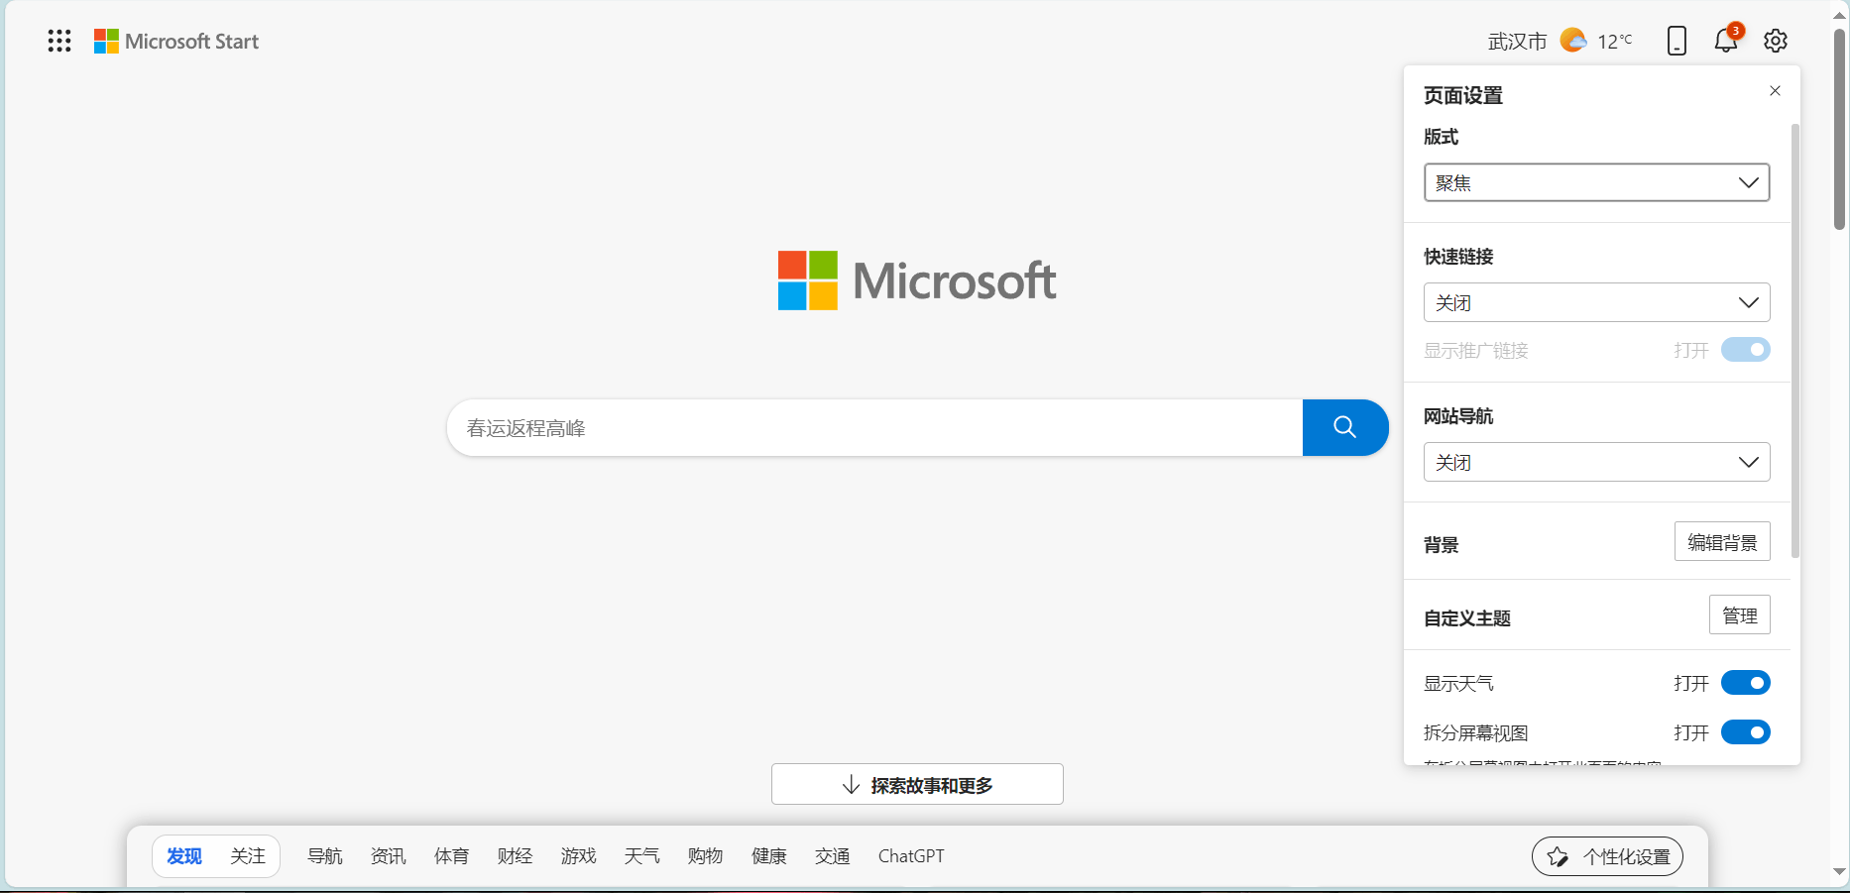Open the 健康 category
1850x893 pixels.
(769, 856)
